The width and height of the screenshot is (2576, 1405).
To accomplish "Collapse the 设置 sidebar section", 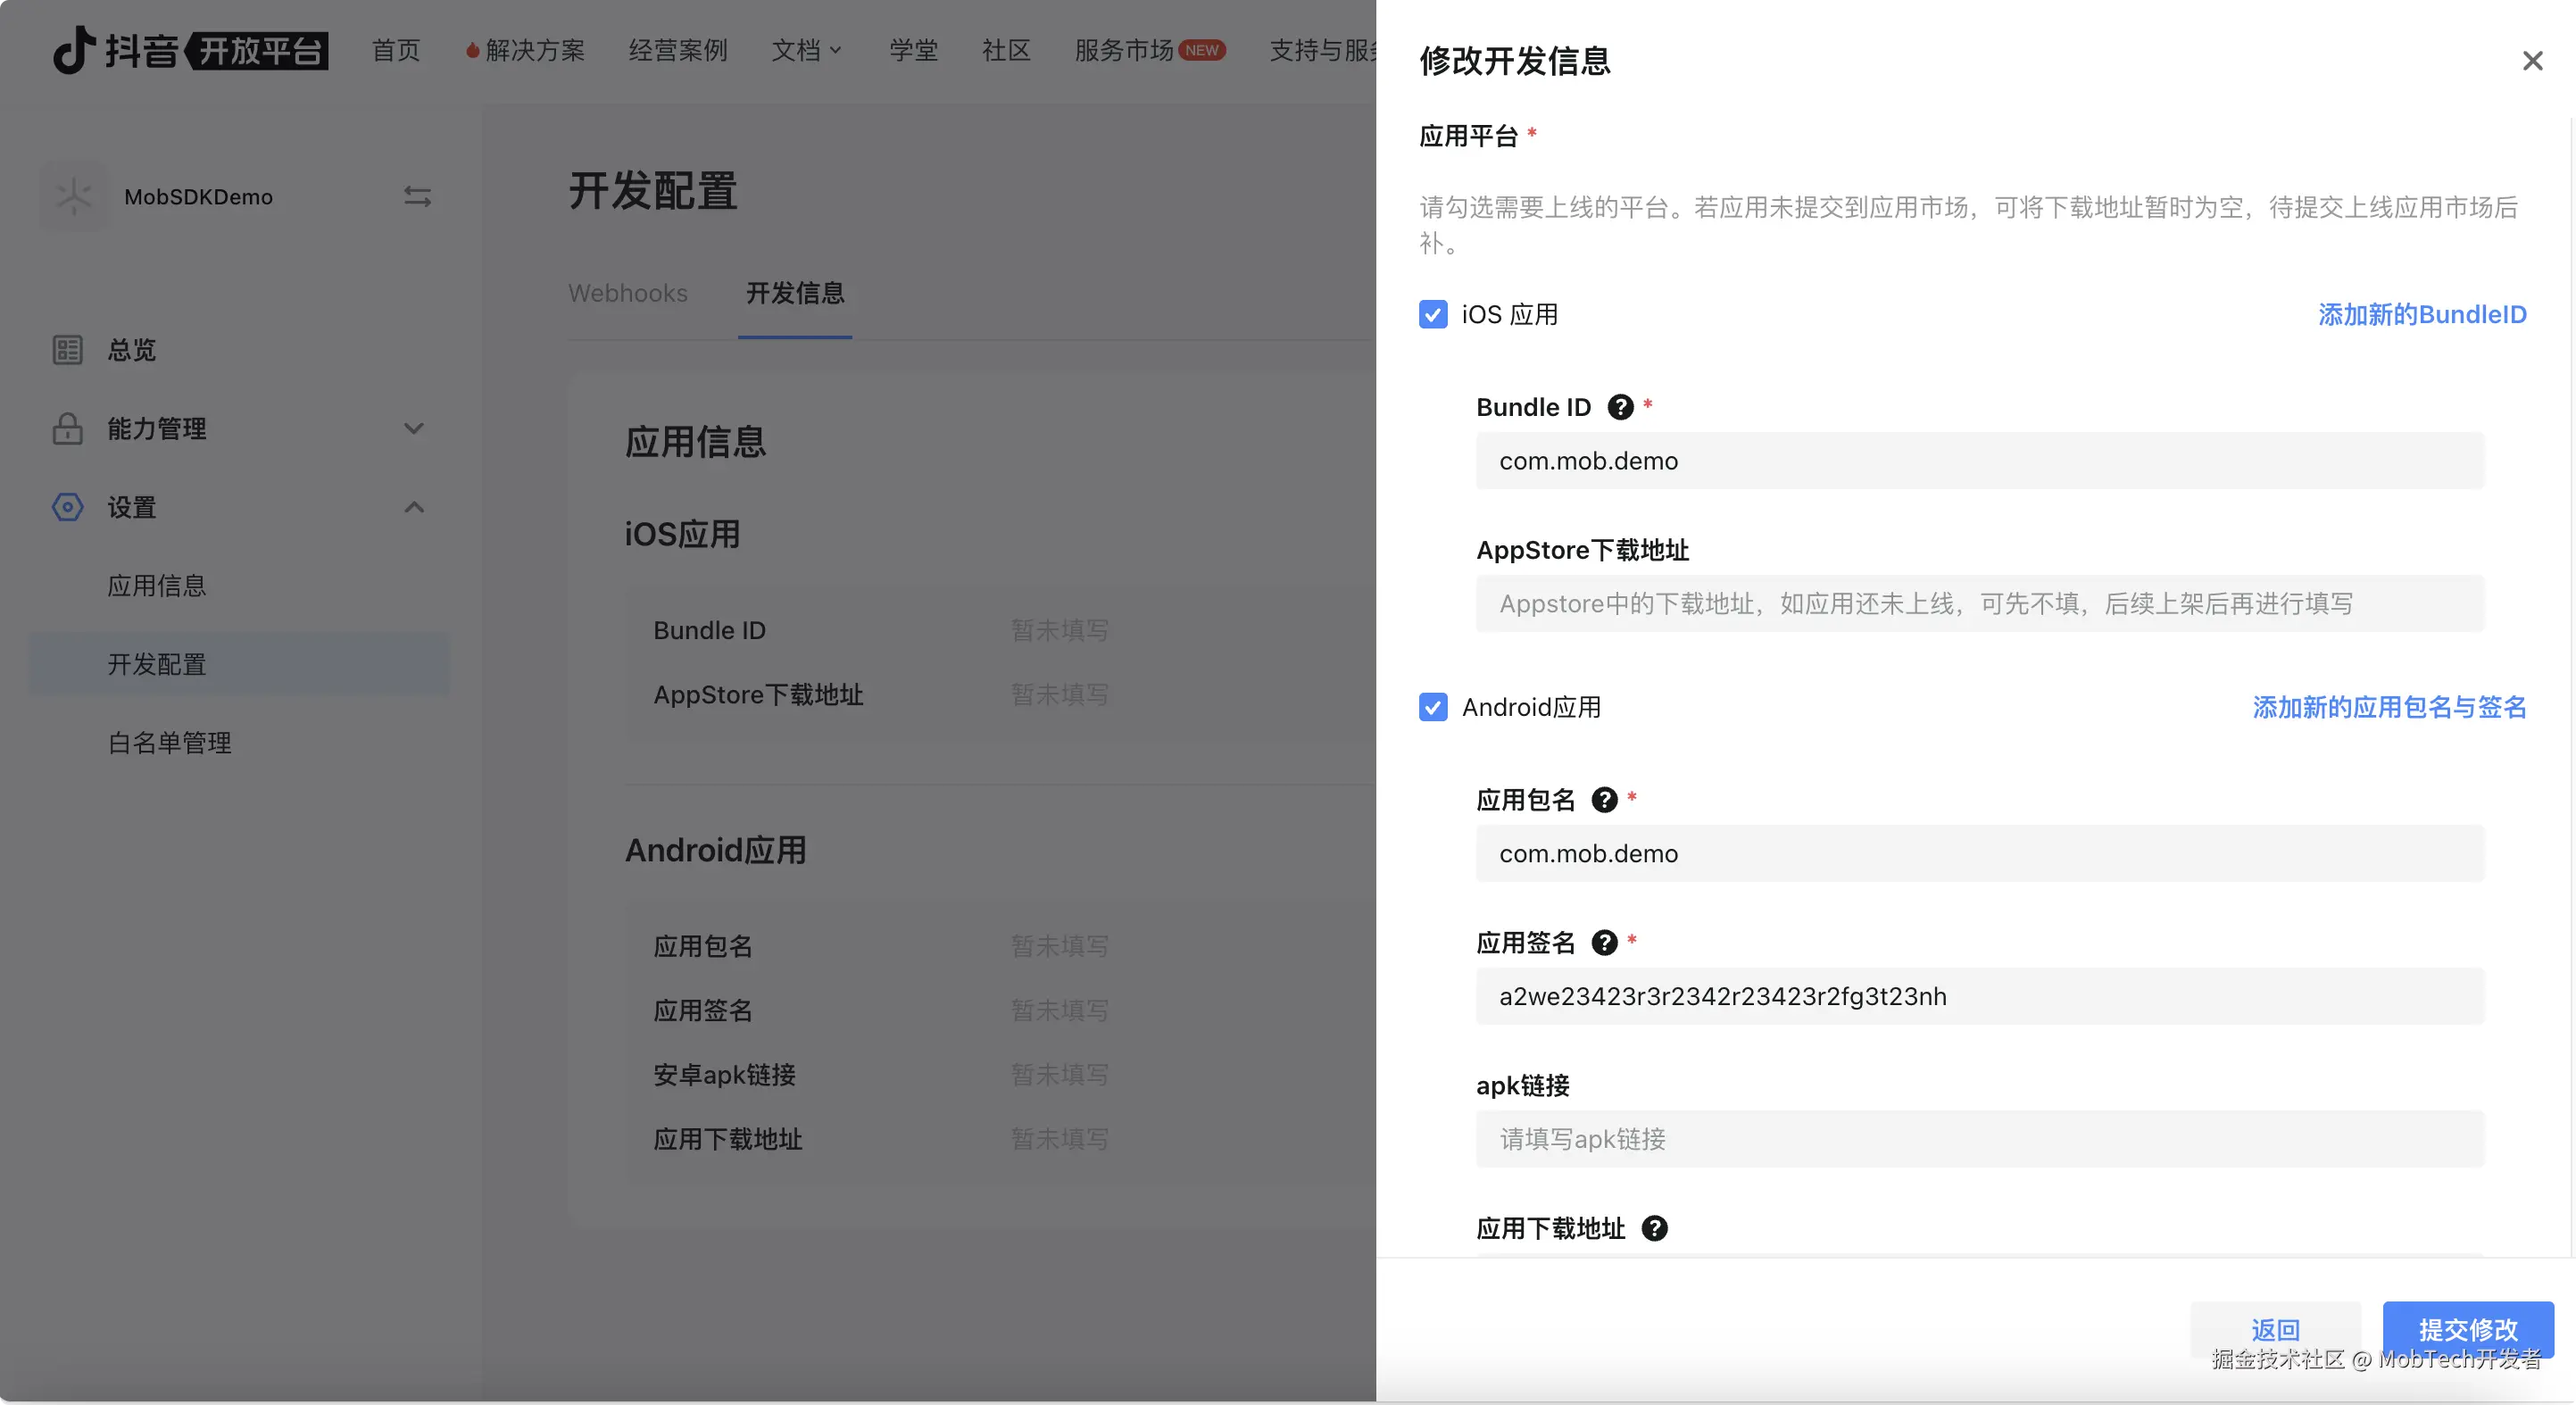I will pyautogui.click(x=414, y=508).
